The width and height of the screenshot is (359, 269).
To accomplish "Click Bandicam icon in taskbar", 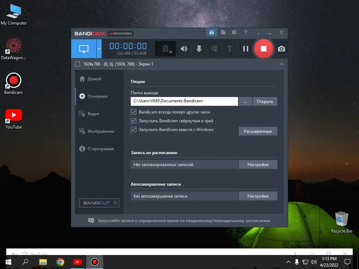I will coord(95,262).
